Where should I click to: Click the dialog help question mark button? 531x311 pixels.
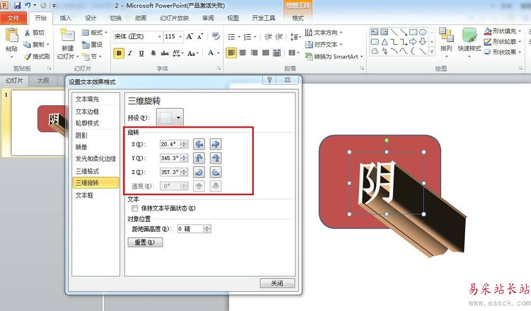coord(270,80)
